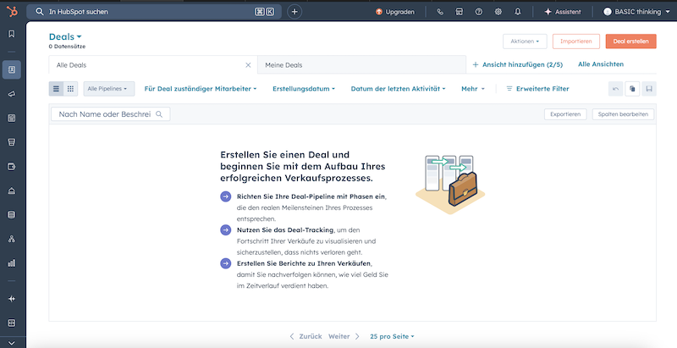Viewport: 677px width, 348px height.
Task: Open the Automation workflow sidebar icon
Action: pyautogui.click(x=12, y=239)
